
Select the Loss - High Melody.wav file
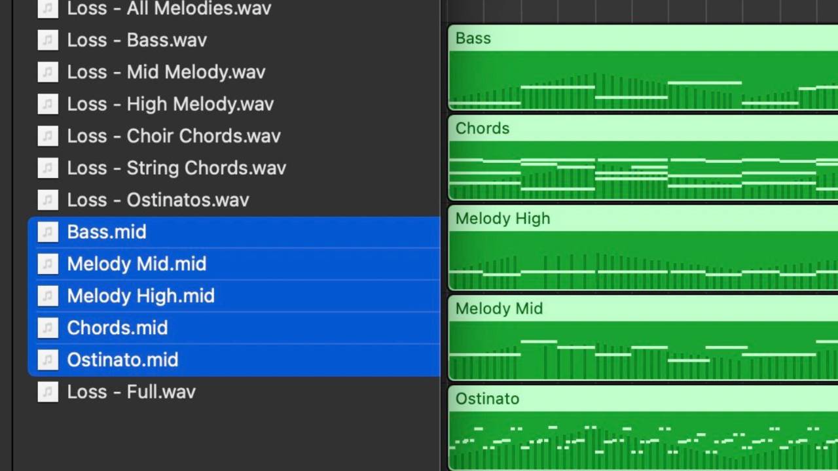[170, 104]
